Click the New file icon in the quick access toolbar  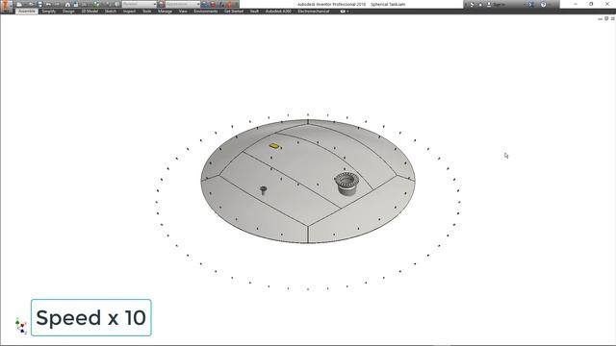coord(19,4)
